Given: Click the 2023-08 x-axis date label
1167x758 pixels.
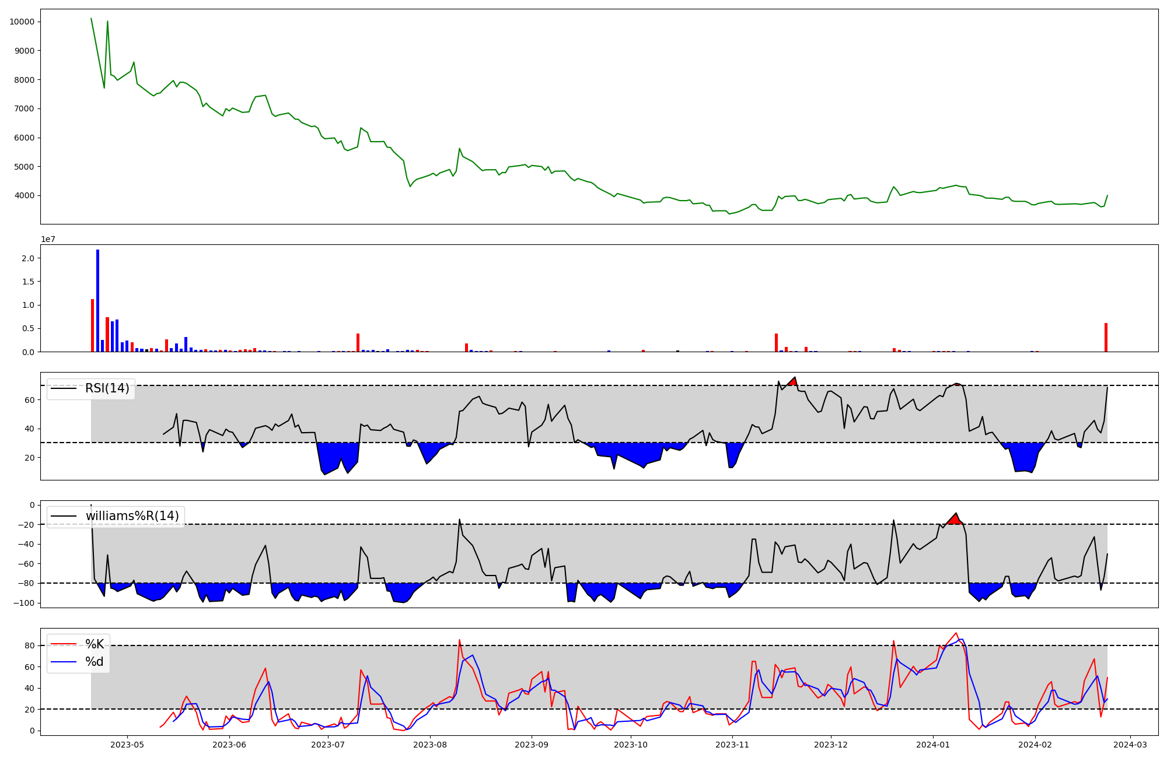Looking at the screenshot, I should tap(430, 745).
